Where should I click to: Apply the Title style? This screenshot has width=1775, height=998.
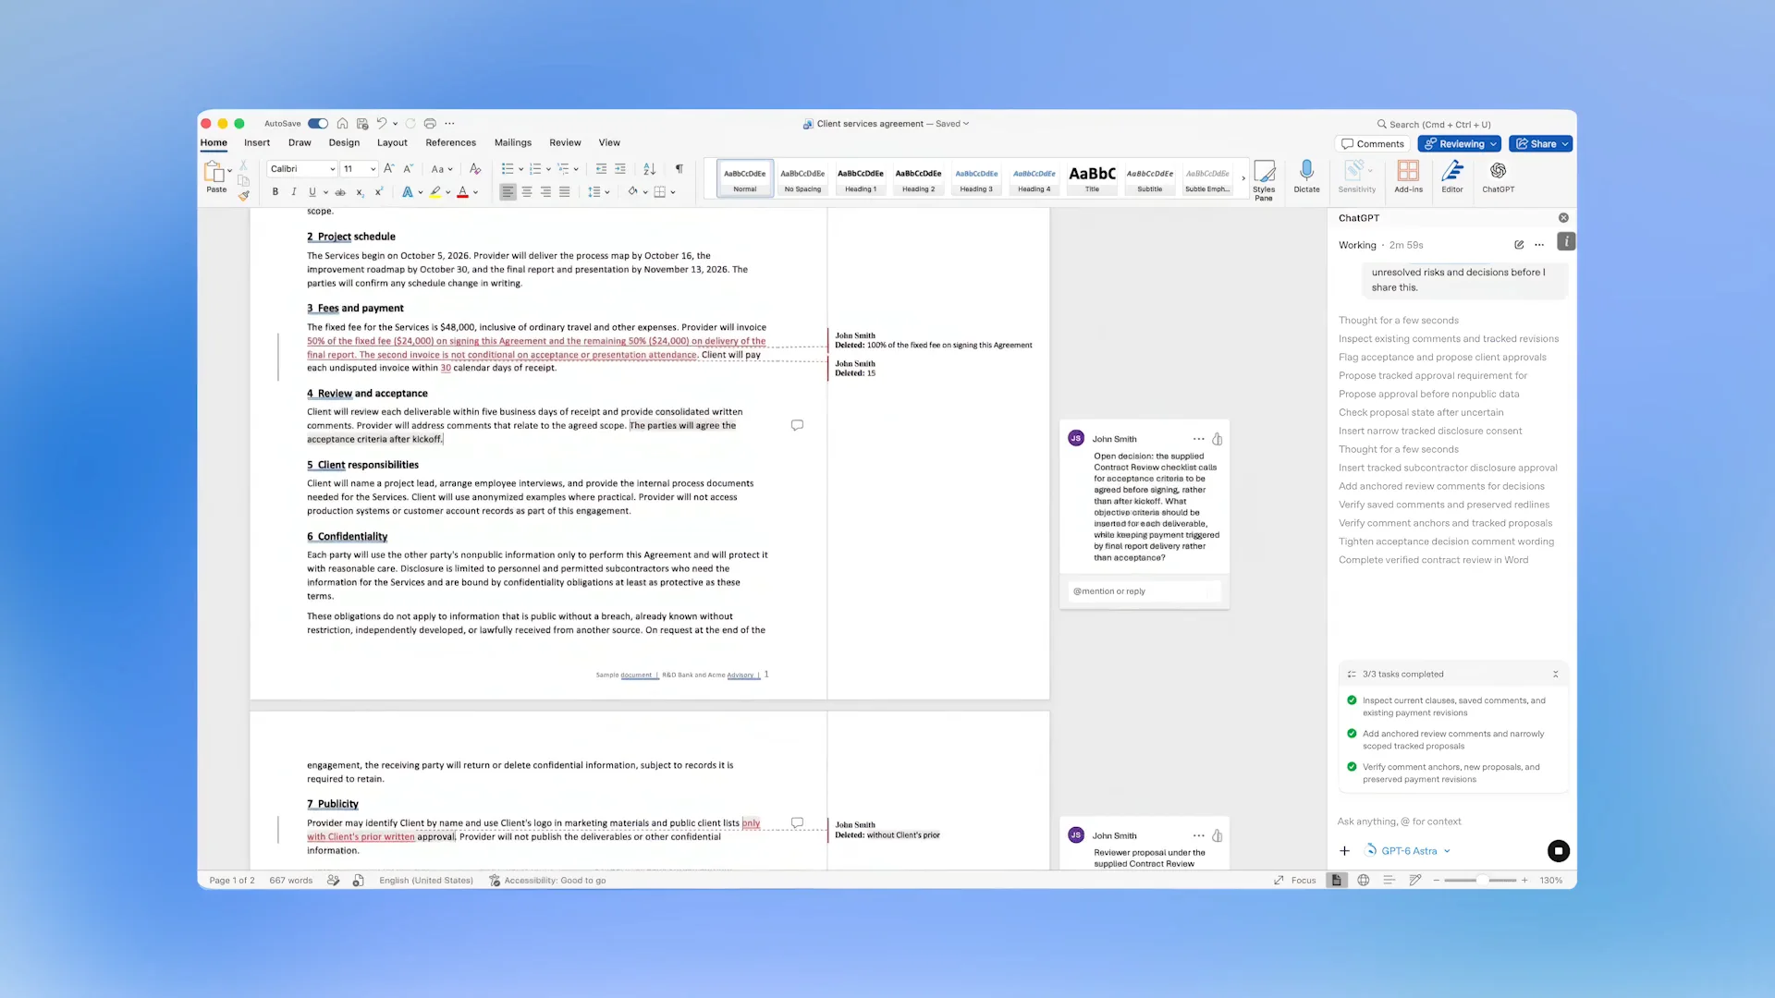[1092, 178]
